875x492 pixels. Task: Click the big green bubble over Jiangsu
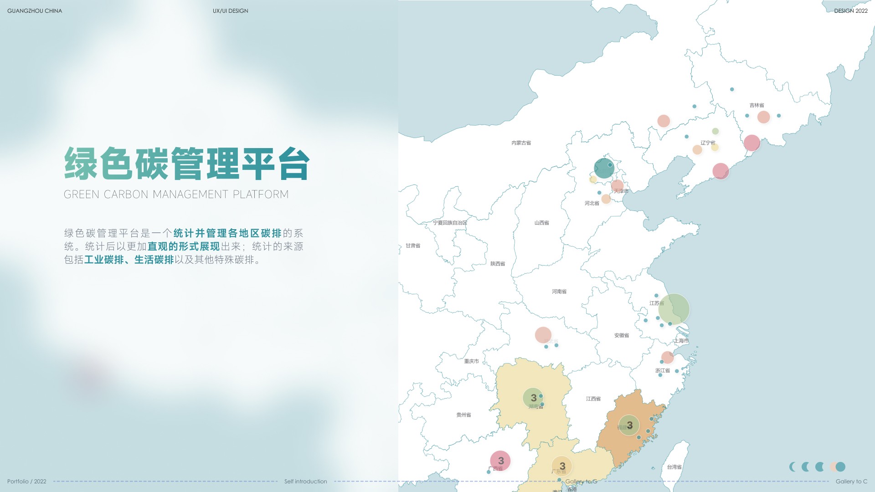(674, 309)
